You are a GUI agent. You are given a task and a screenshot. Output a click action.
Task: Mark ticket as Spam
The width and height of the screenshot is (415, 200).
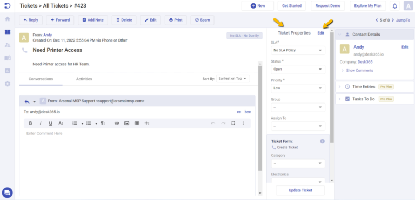click(x=203, y=20)
